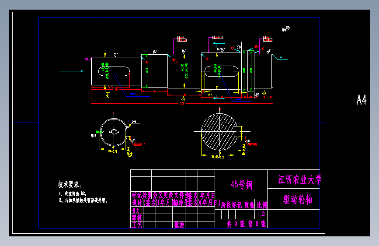Select the overall length dimension 173
The image size is (379, 246).
point(182,104)
